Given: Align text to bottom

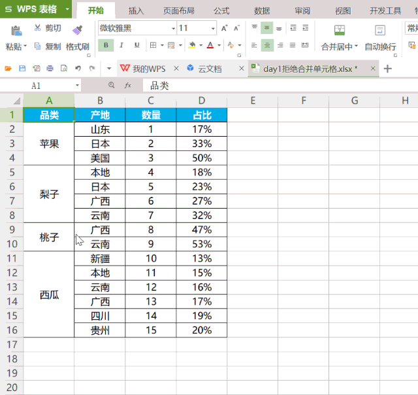Looking at the screenshot, I should click(279, 27).
